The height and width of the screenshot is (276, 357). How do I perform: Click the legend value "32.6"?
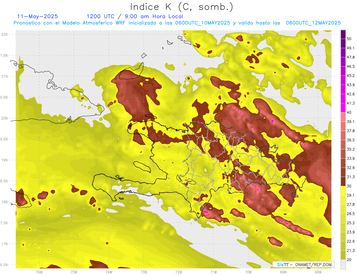pos(350,168)
